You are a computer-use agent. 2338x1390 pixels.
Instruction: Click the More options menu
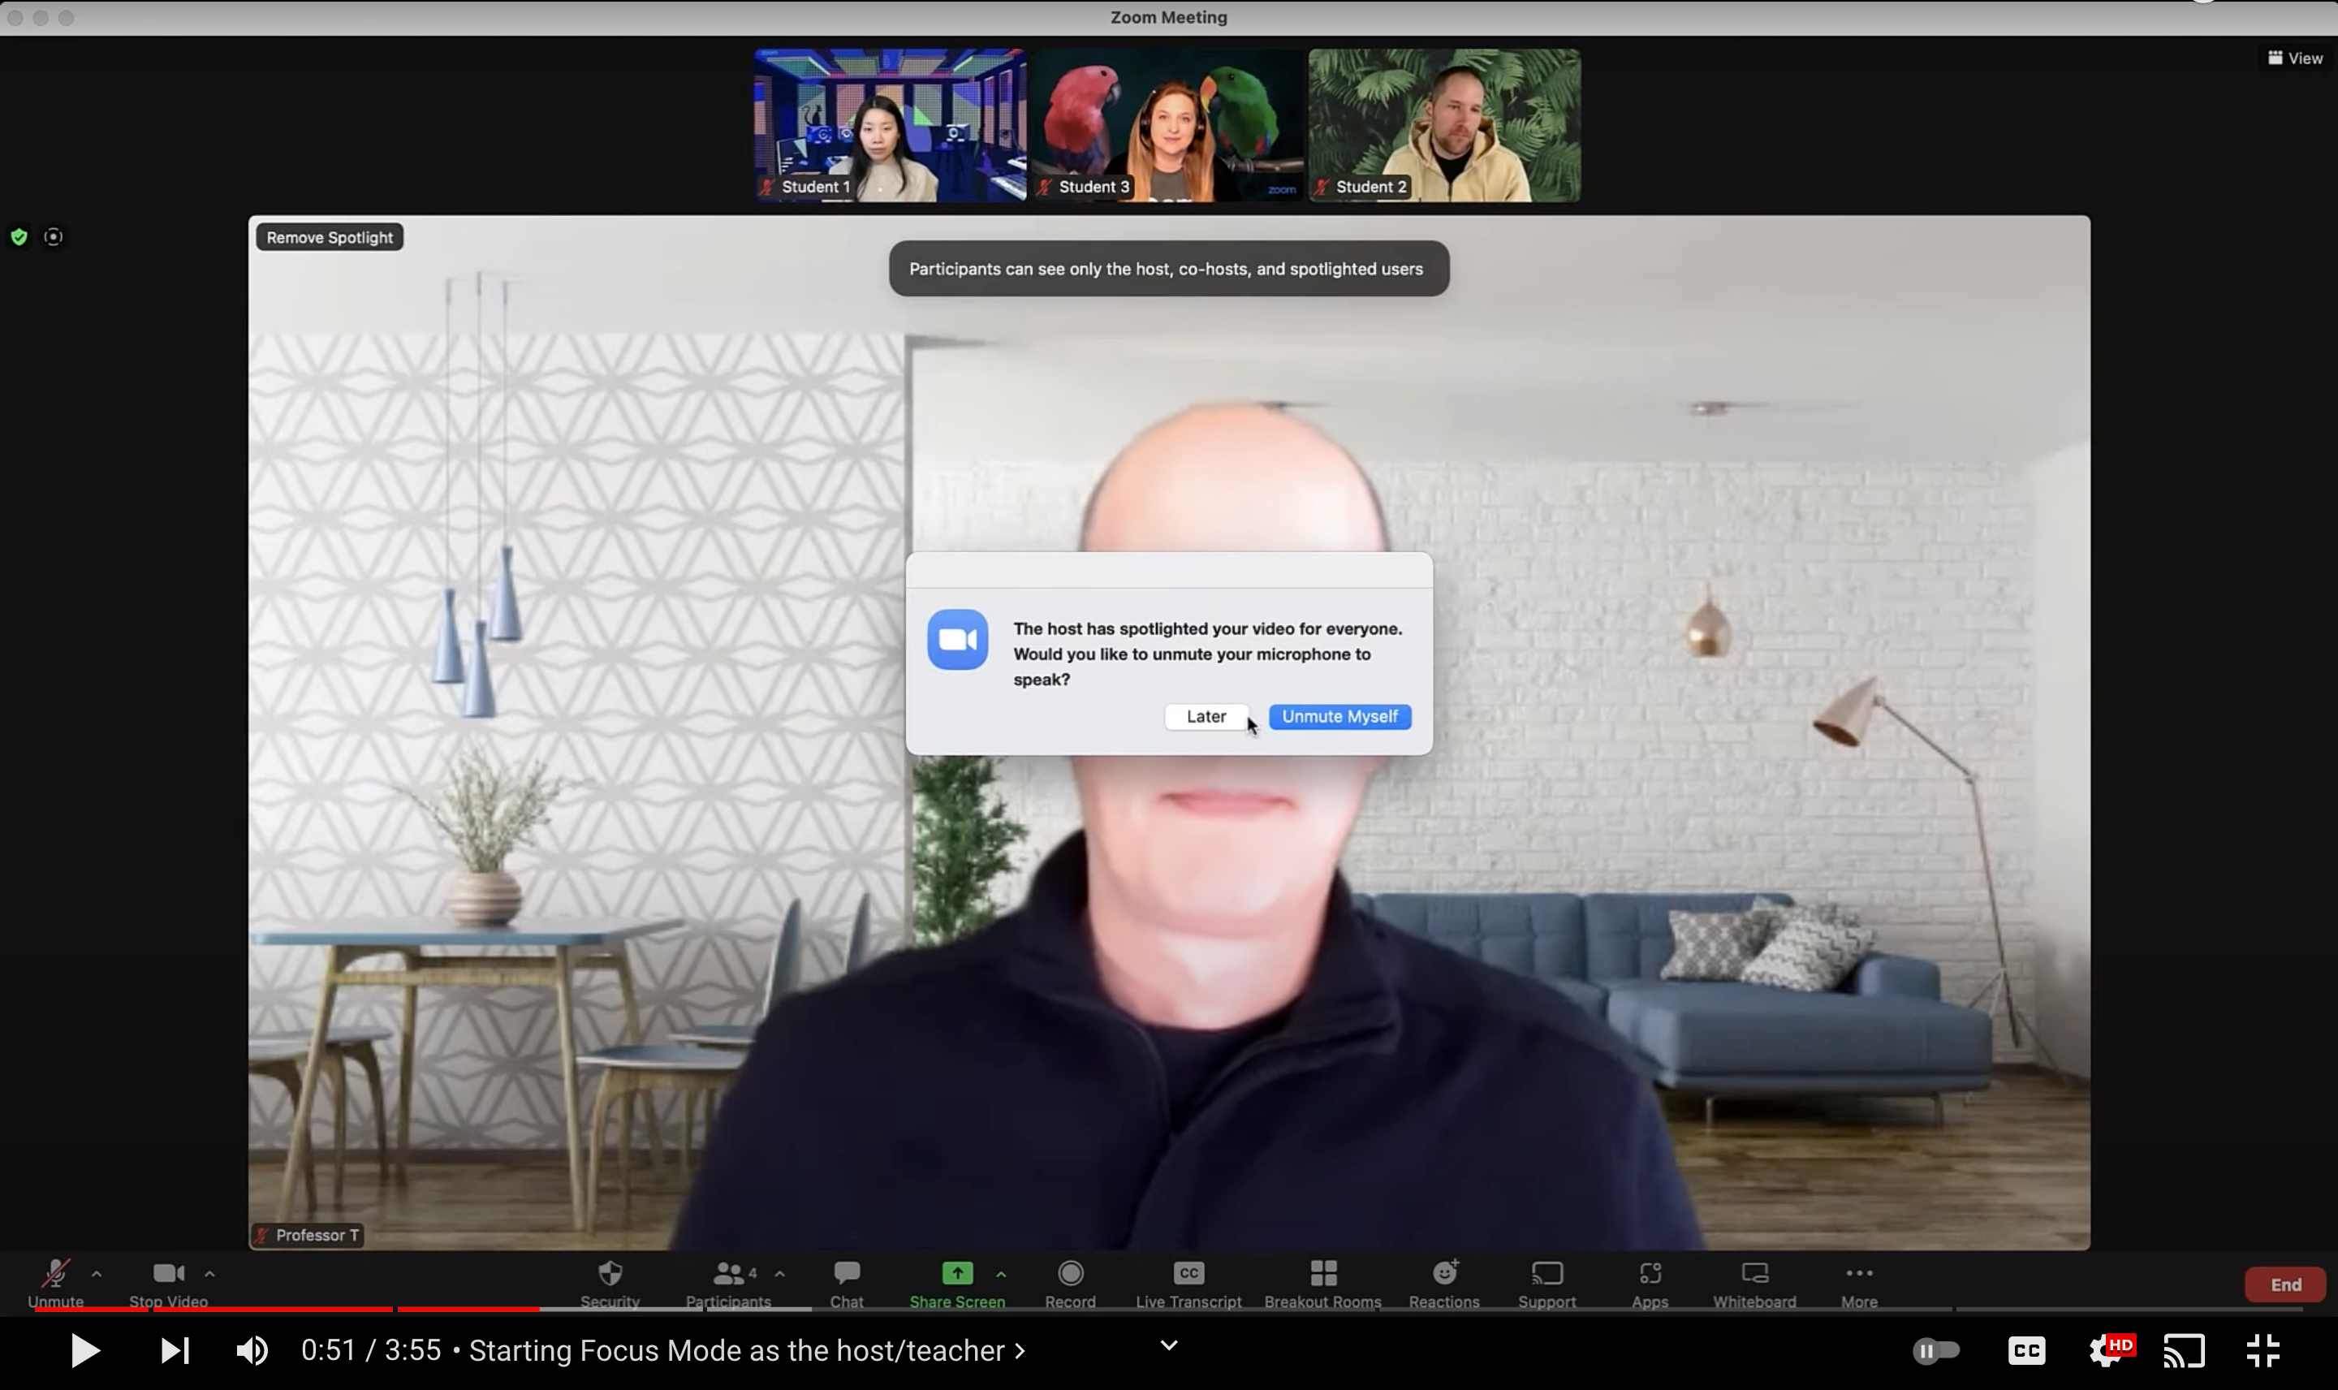click(x=1858, y=1283)
